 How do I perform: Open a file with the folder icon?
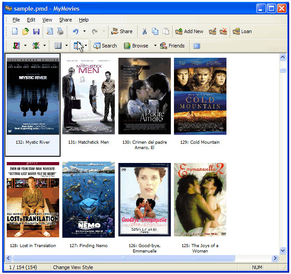(x=26, y=31)
